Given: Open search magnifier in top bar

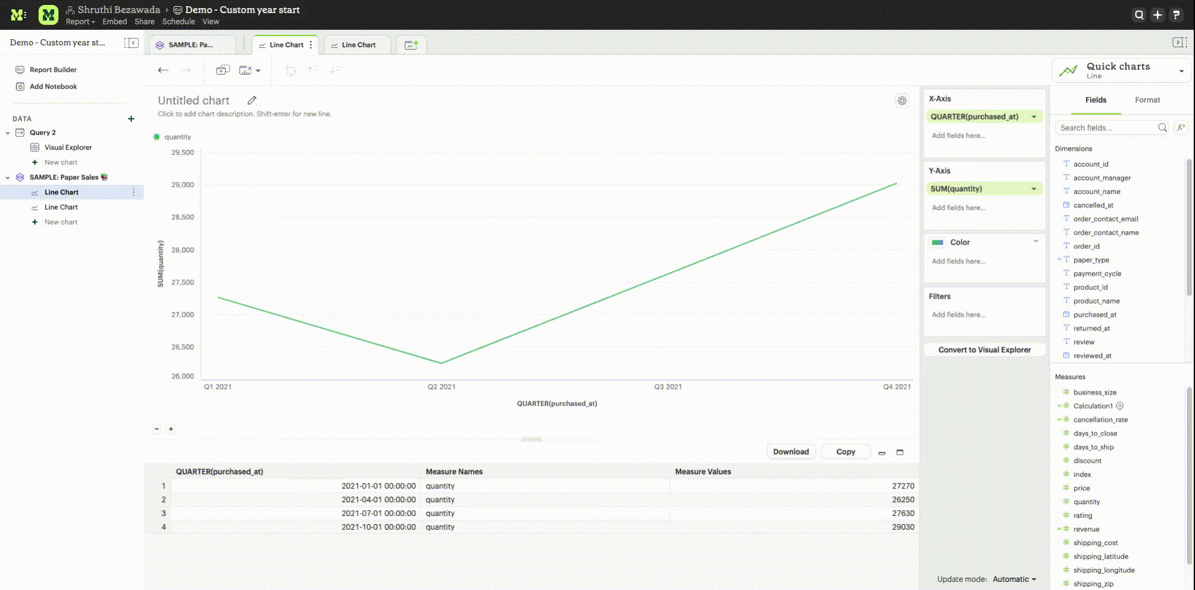Looking at the screenshot, I should pyautogui.click(x=1139, y=15).
